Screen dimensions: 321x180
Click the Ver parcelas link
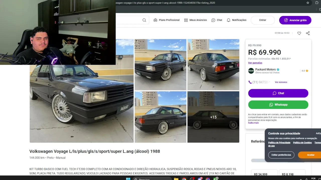tap(255, 63)
